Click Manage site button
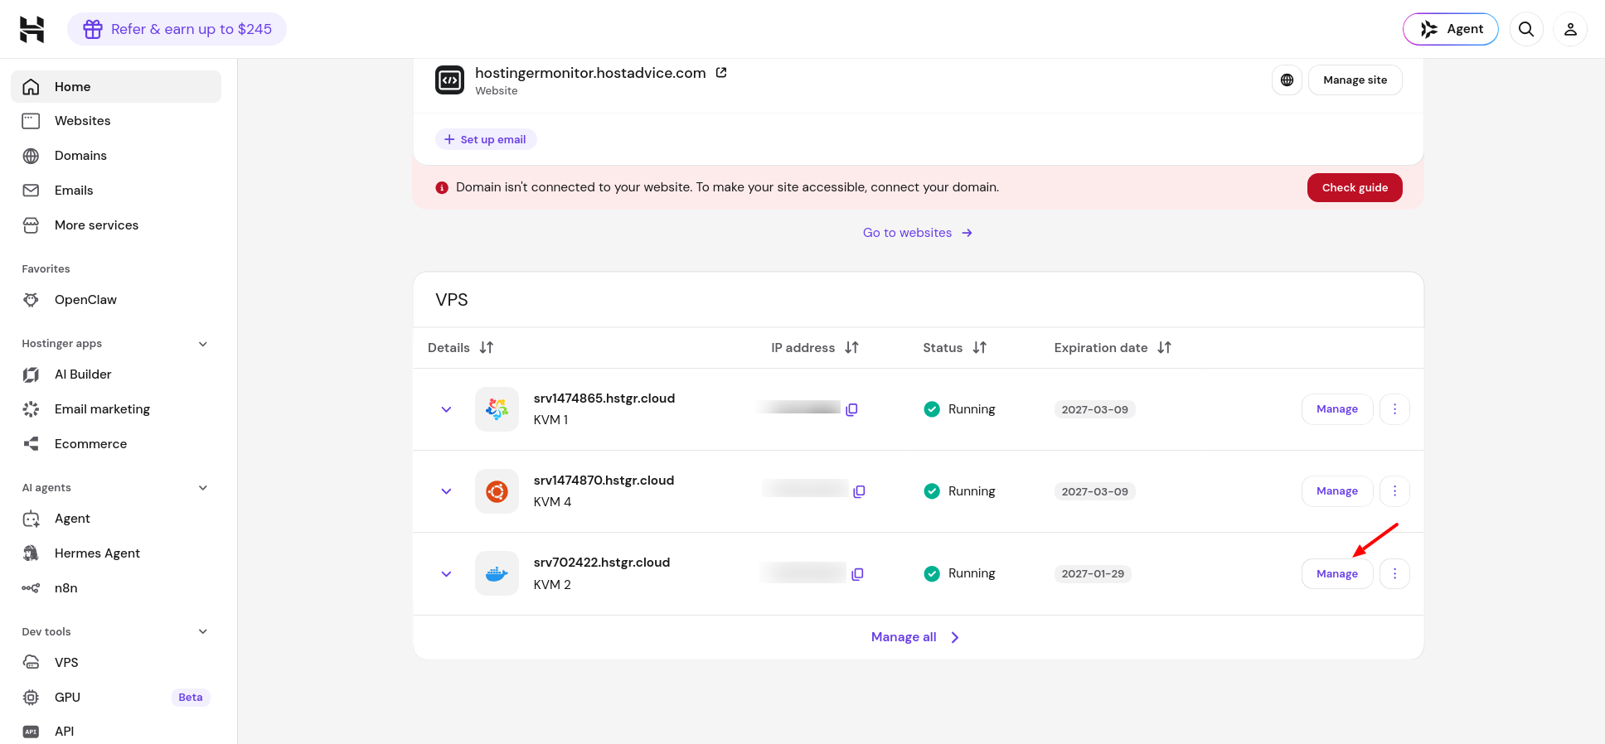 [x=1355, y=80]
